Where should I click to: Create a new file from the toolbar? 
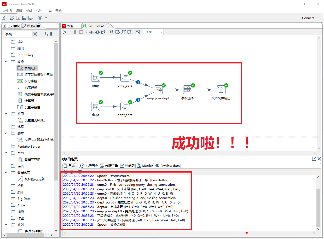[3, 18]
